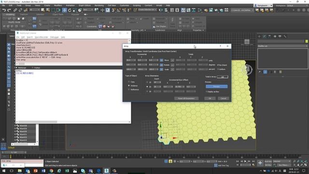Open File Explorer from the taskbar

tap(20, 171)
